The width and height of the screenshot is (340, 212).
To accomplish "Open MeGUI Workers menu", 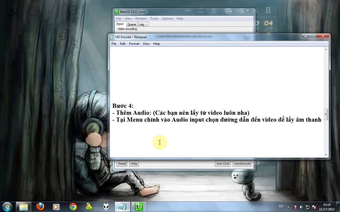I will [x=141, y=19].
